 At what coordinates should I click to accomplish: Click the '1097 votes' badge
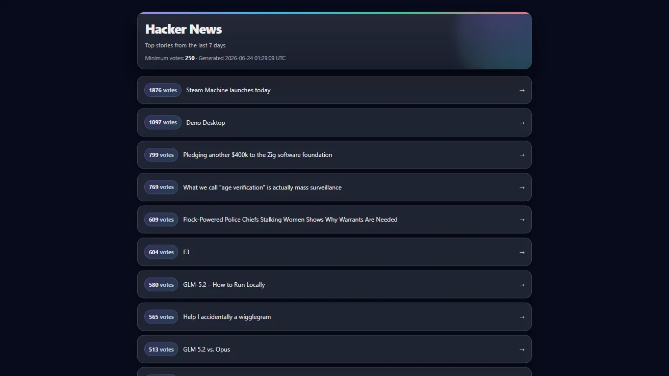163,122
